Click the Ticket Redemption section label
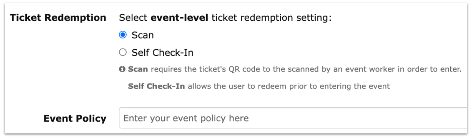This screenshot has height=140, width=472. [x=58, y=17]
